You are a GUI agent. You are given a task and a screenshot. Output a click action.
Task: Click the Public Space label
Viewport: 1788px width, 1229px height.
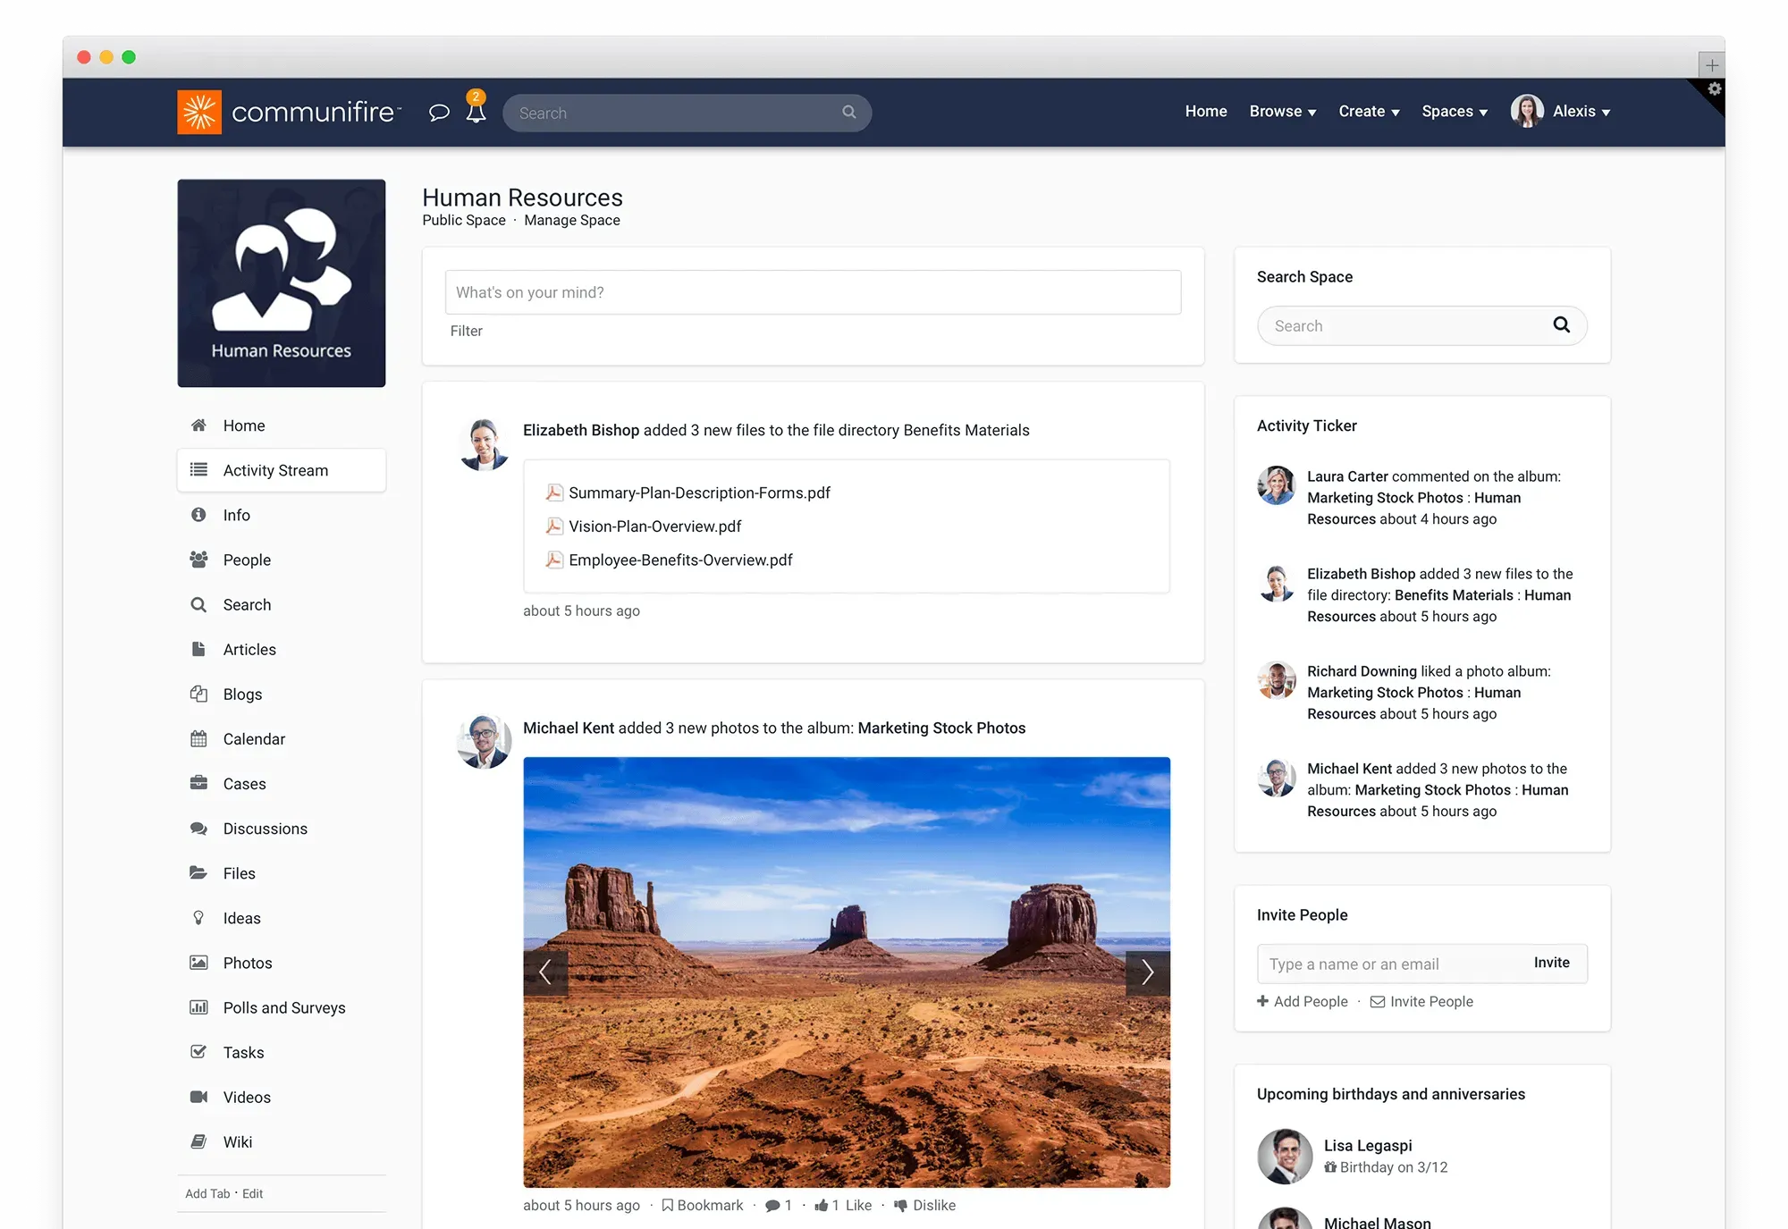click(x=464, y=221)
